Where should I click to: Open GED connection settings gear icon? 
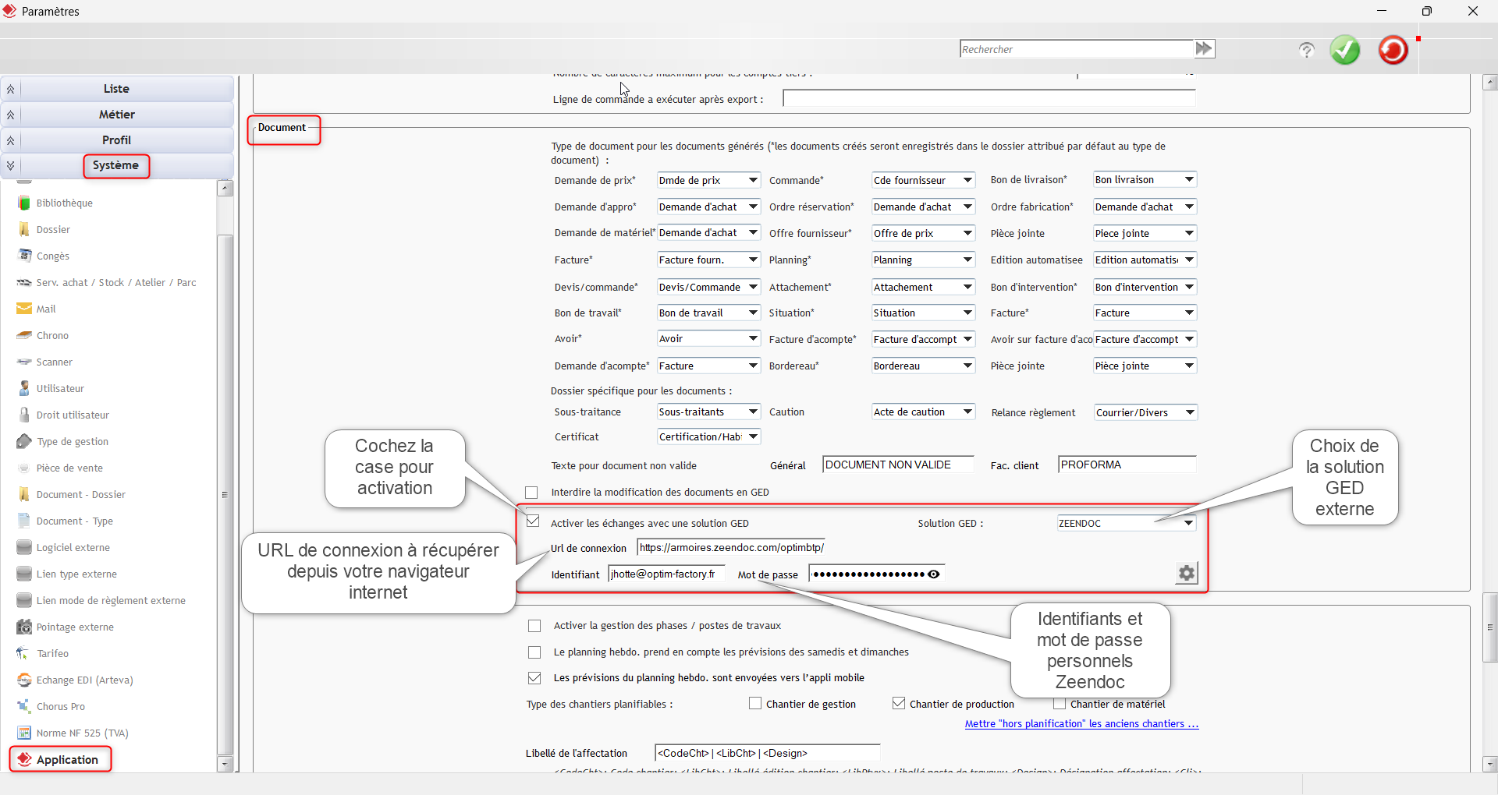[1187, 574]
